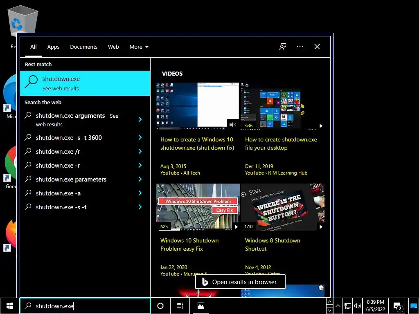Open the photo app taskbar icon
This screenshot has height=314, width=419.
click(x=200, y=306)
